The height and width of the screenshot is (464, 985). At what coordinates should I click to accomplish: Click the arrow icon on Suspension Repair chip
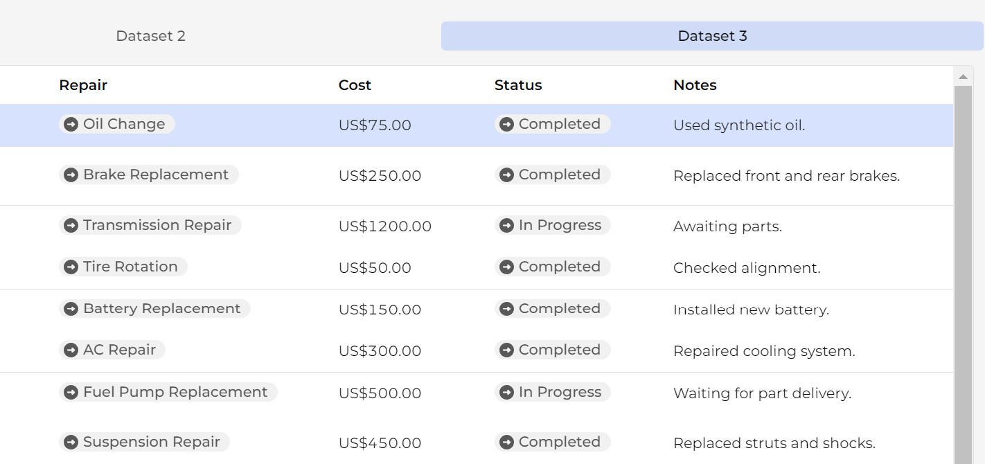[71, 442]
